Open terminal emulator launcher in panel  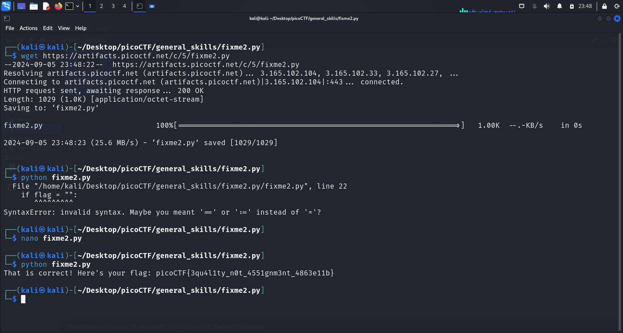(69, 6)
